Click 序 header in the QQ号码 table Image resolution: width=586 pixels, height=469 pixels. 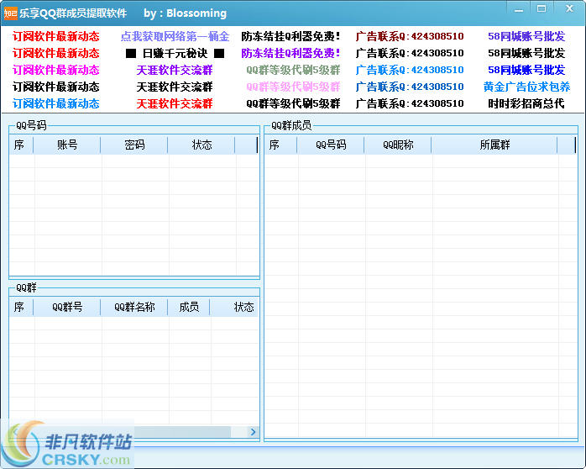[x=21, y=145]
